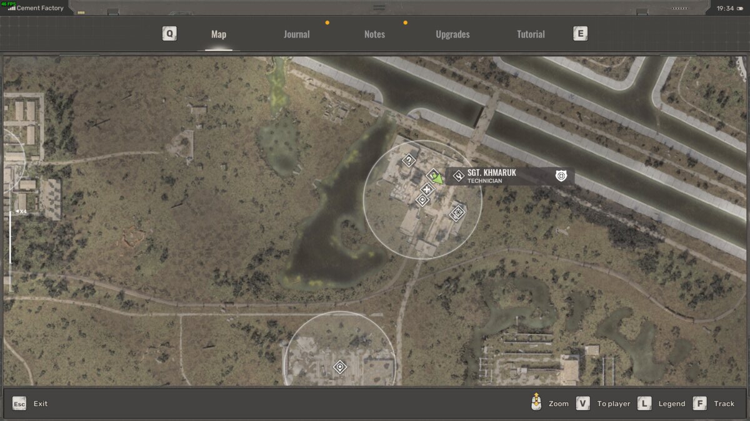The height and width of the screenshot is (421, 750).
Task: Click the Cement Factory location text
Action: (x=40, y=9)
